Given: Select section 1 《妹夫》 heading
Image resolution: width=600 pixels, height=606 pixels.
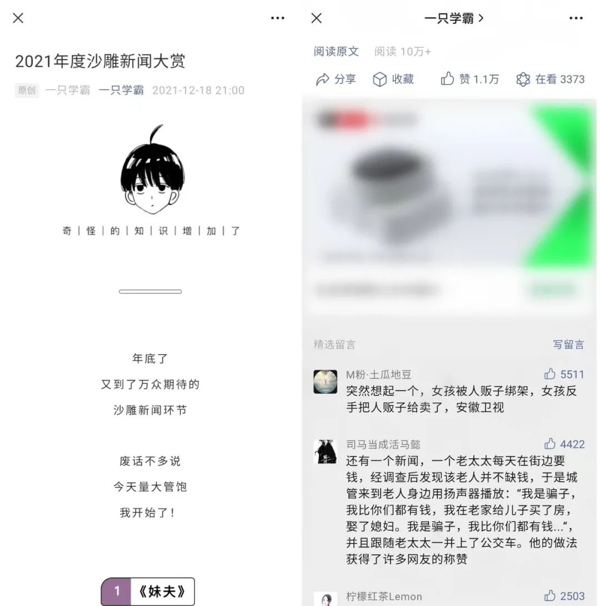Looking at the screenshot, I should tap(148, 592).
